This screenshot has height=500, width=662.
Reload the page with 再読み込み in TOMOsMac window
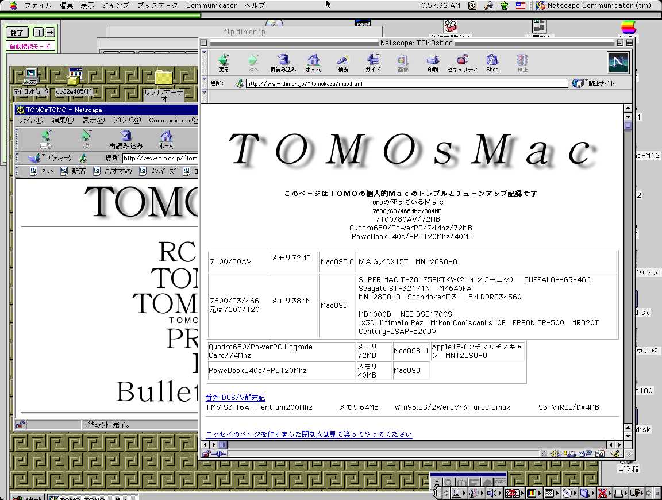pyautogui.click(x=283, y=63)
